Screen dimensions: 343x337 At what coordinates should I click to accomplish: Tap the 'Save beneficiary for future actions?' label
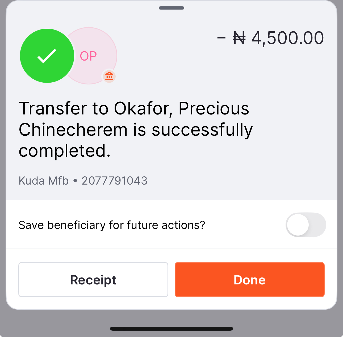(x=112, y=225)
